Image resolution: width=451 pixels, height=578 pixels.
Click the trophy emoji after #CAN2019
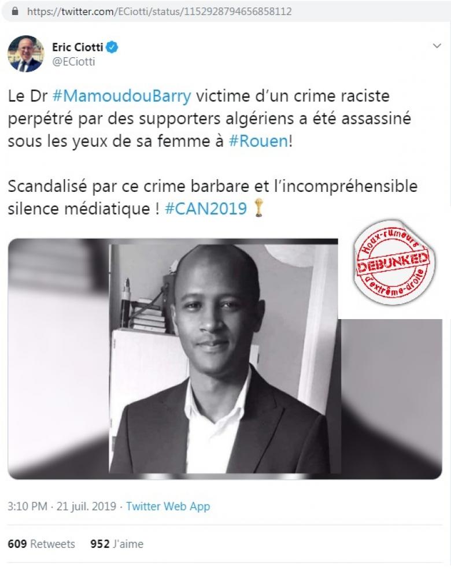[259, 208]
